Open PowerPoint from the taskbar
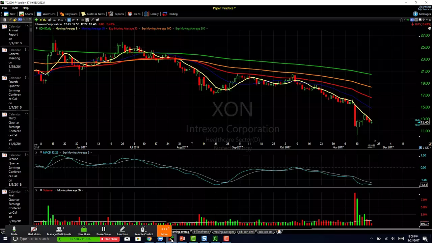 coord(182,239)
